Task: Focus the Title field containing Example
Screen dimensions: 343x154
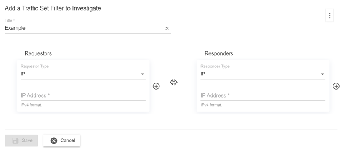Action: click(84, 28)
